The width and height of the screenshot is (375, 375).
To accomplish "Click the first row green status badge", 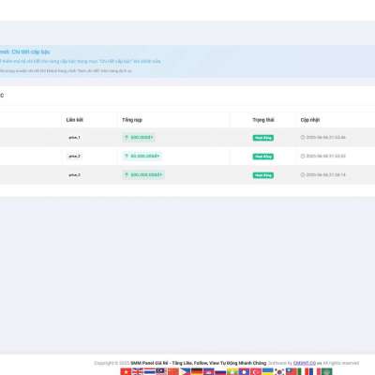I will tap(263, 138).
